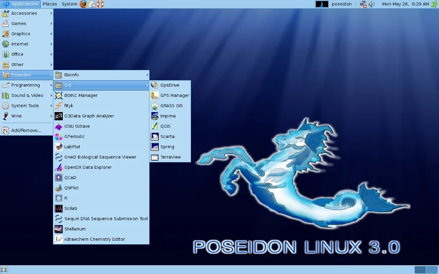Switch to the second workspace in pager
The height and width of the screenshot is (274, 439).
[432, 270]
